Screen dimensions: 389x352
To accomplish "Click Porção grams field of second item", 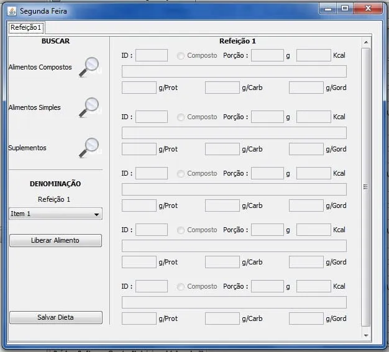I will 267,117.
